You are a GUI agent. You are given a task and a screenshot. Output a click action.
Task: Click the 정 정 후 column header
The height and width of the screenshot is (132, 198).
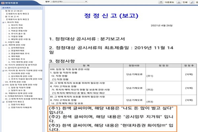point(189,66)
